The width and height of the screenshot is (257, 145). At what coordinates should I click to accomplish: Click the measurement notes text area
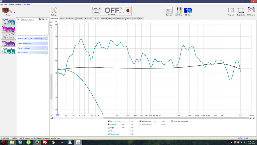click(x=32, y=29)
